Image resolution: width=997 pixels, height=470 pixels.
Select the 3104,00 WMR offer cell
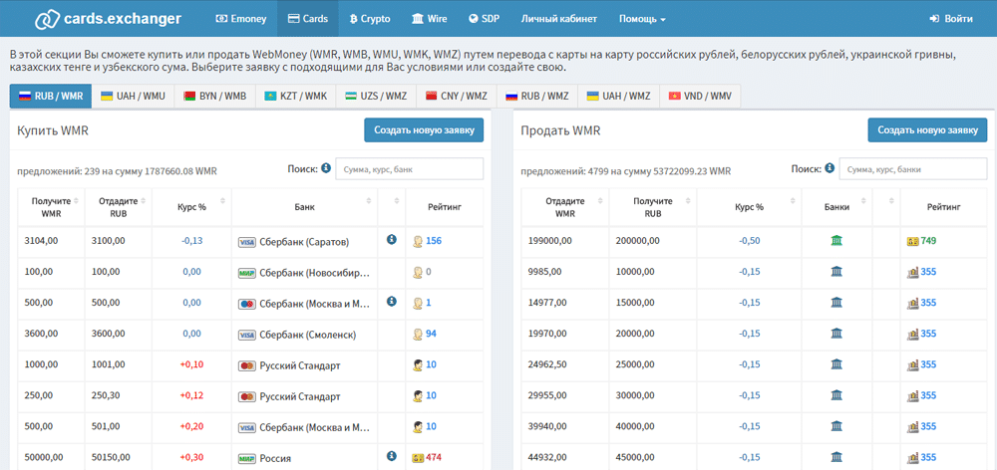[x=51, y=241]
